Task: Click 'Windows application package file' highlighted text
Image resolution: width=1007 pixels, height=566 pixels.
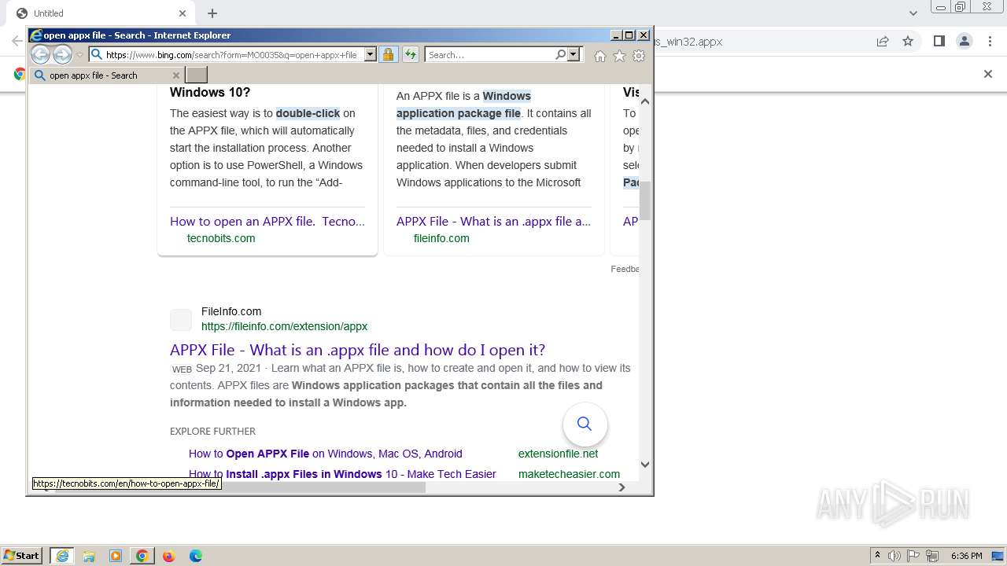Action: (463, 105)
